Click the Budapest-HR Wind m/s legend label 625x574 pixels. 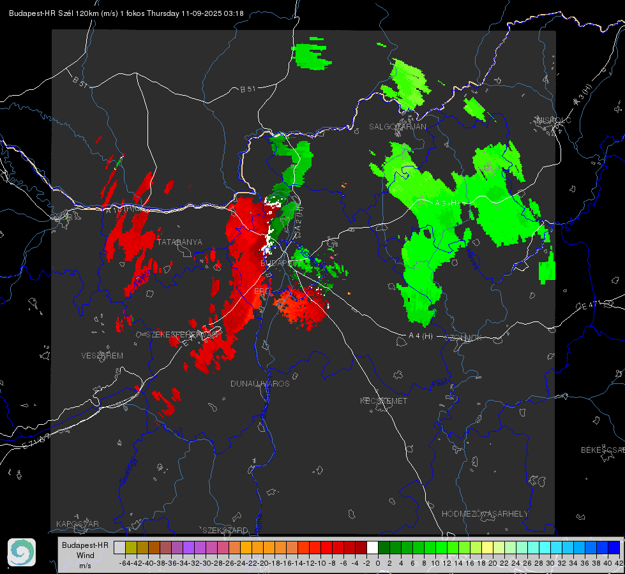[x=85, y=556]
